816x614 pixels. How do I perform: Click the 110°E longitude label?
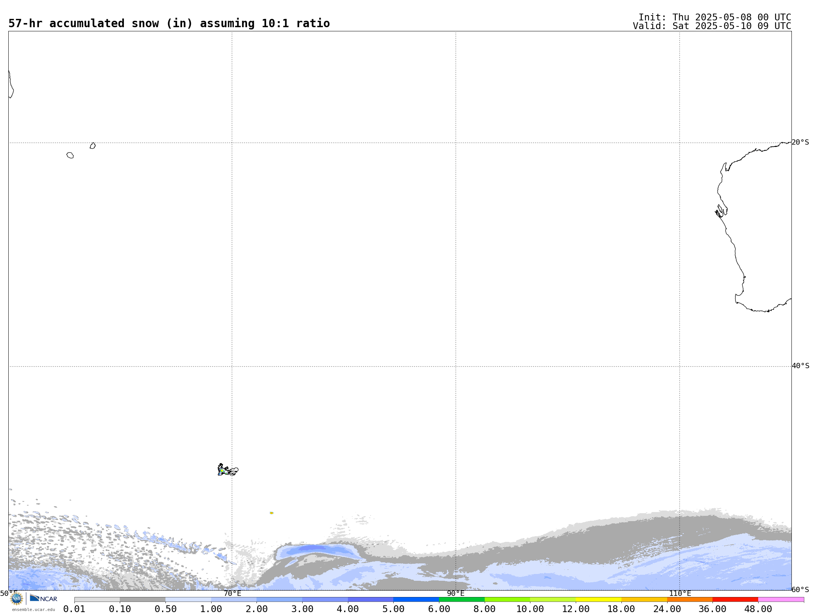coord(680,593)
